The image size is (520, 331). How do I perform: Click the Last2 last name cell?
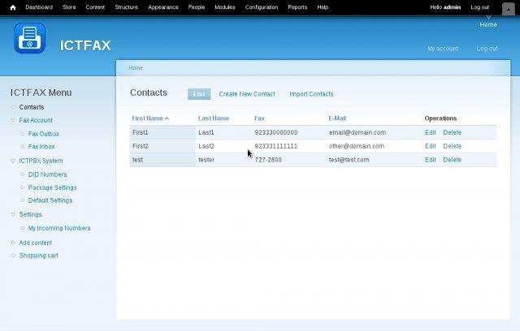tap(206, 146)
